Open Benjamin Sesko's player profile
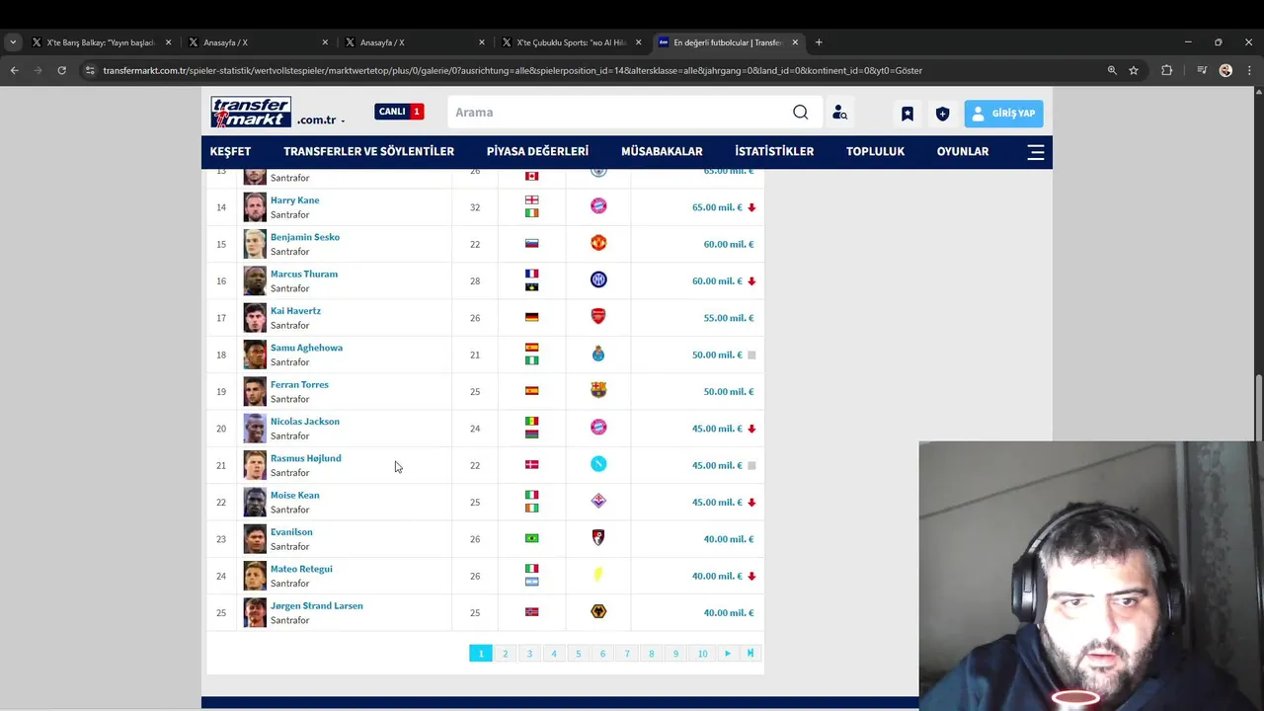Viewport: 1264px width, 711px height. tap(305, 237)
